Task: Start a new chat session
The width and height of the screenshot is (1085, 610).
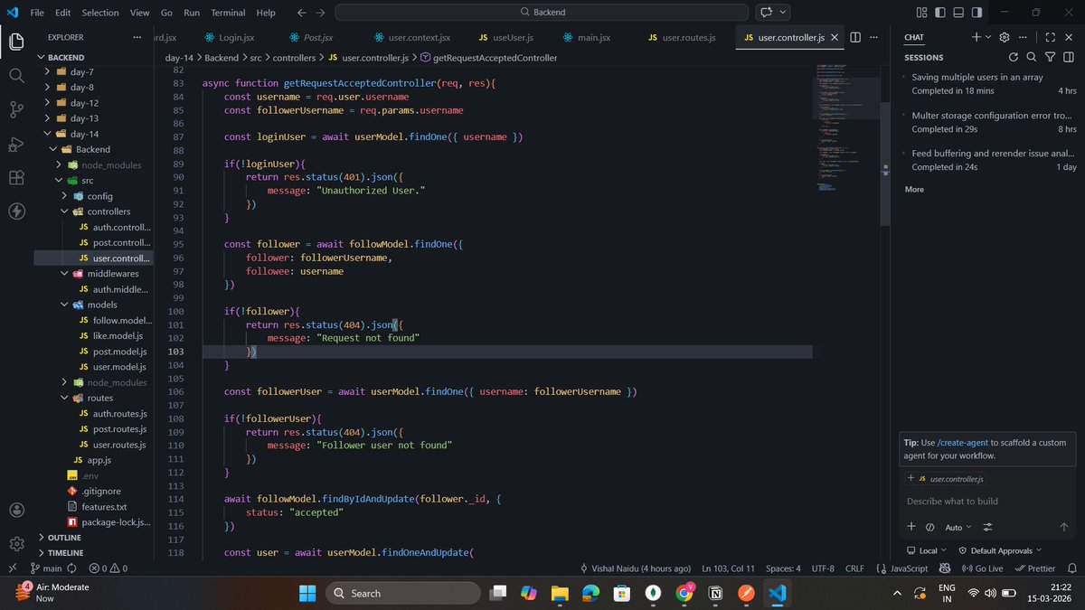Action: [976, 37]
